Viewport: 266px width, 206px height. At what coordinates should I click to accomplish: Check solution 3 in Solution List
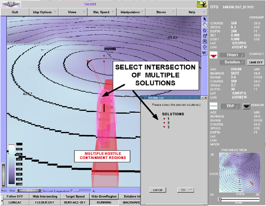tap(164, 127)
